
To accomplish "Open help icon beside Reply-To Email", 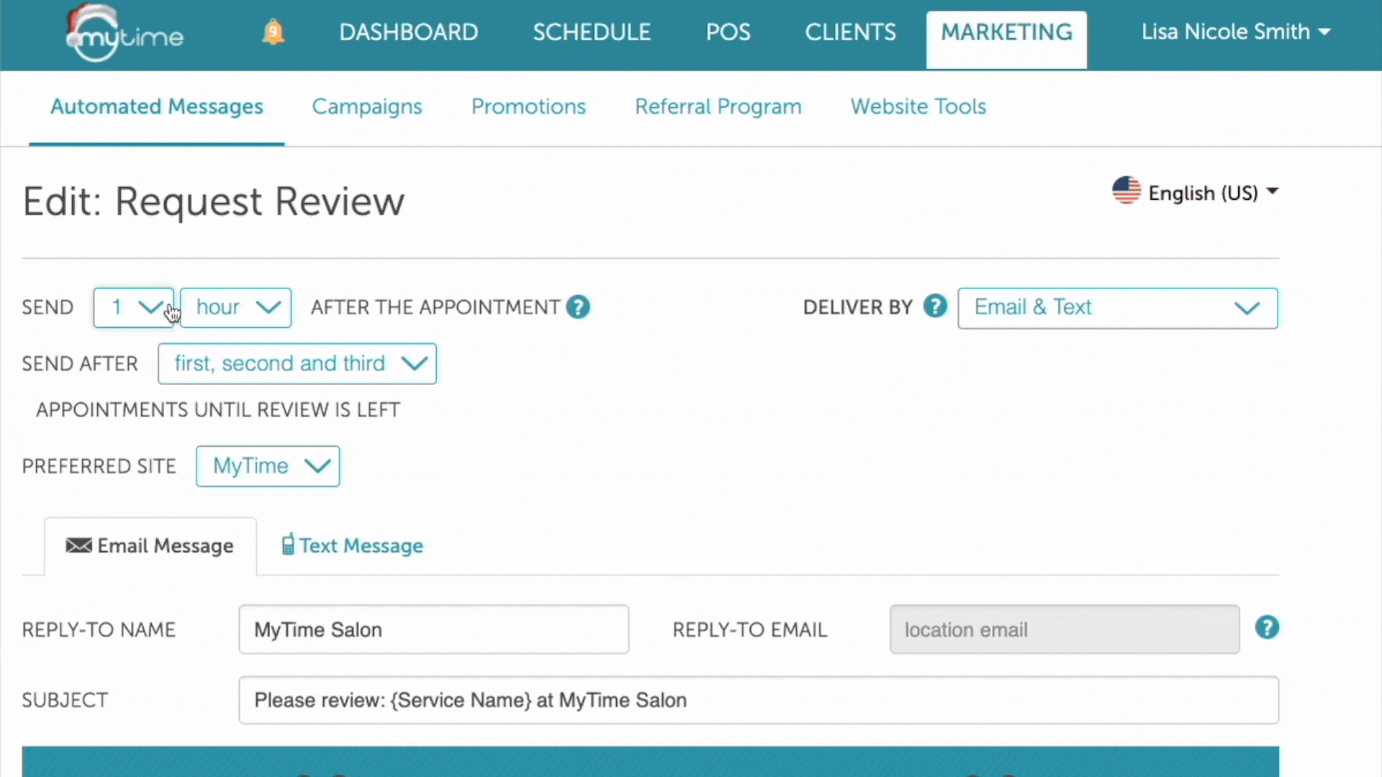I will pyautogui.click(x=1267, y=627).
